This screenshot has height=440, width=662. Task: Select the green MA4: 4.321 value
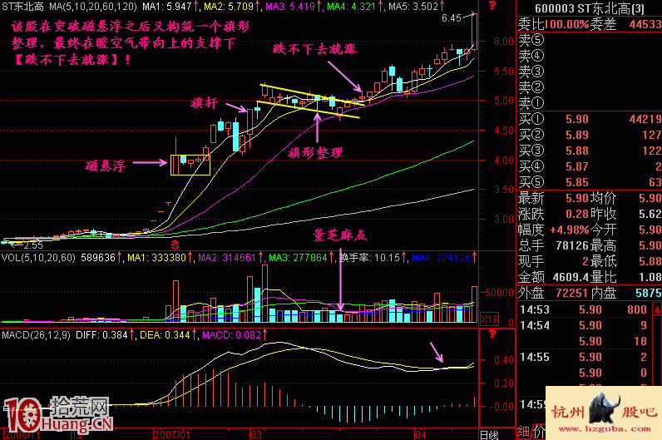click(351, 7)
